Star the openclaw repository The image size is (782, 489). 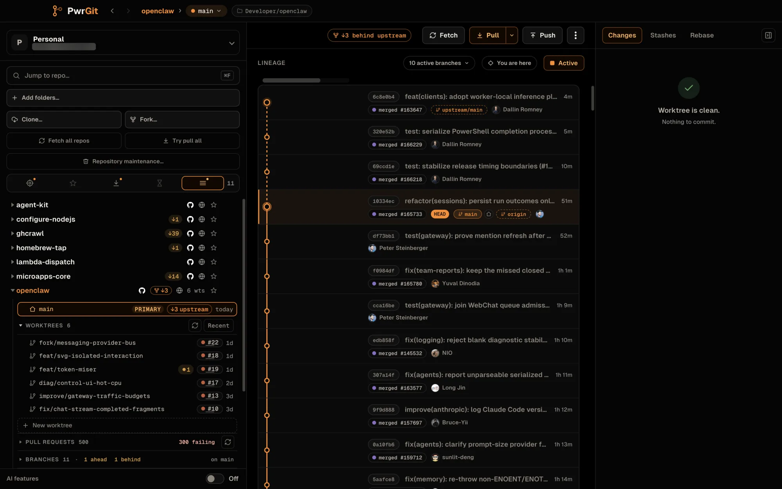click(x=213, y=291)
